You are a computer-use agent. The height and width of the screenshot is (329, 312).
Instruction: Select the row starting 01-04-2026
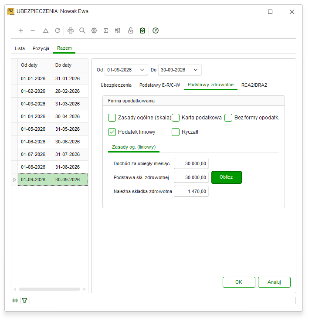point(50,116)
